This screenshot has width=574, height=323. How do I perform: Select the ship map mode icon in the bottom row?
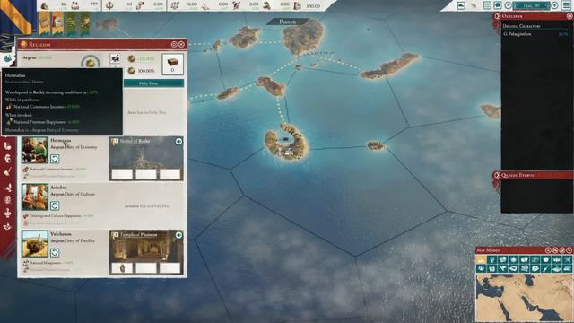pos(556,268)
